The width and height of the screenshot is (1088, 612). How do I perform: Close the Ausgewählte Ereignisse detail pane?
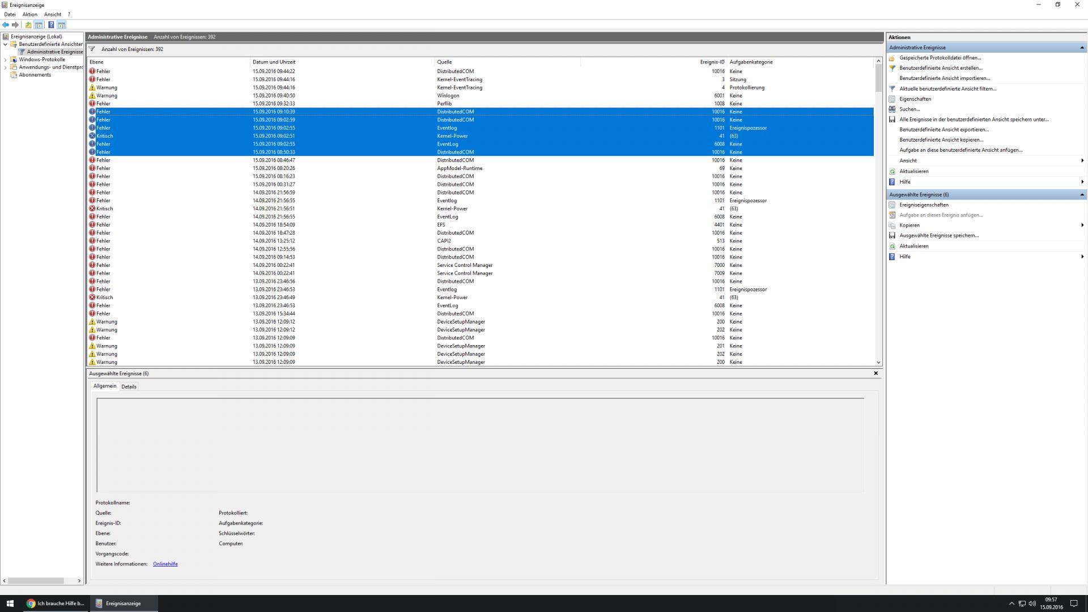[x=875, y=373]
